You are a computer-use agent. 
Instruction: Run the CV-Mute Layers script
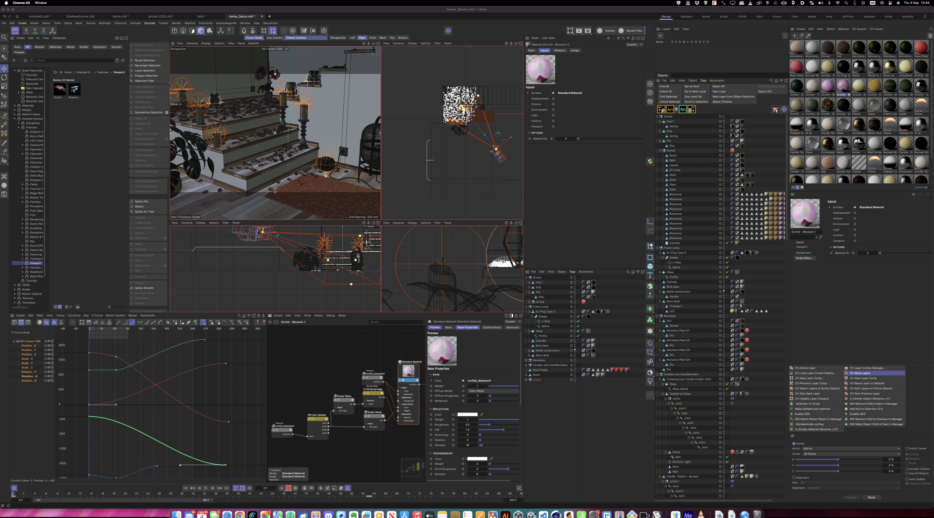(860, 373)
